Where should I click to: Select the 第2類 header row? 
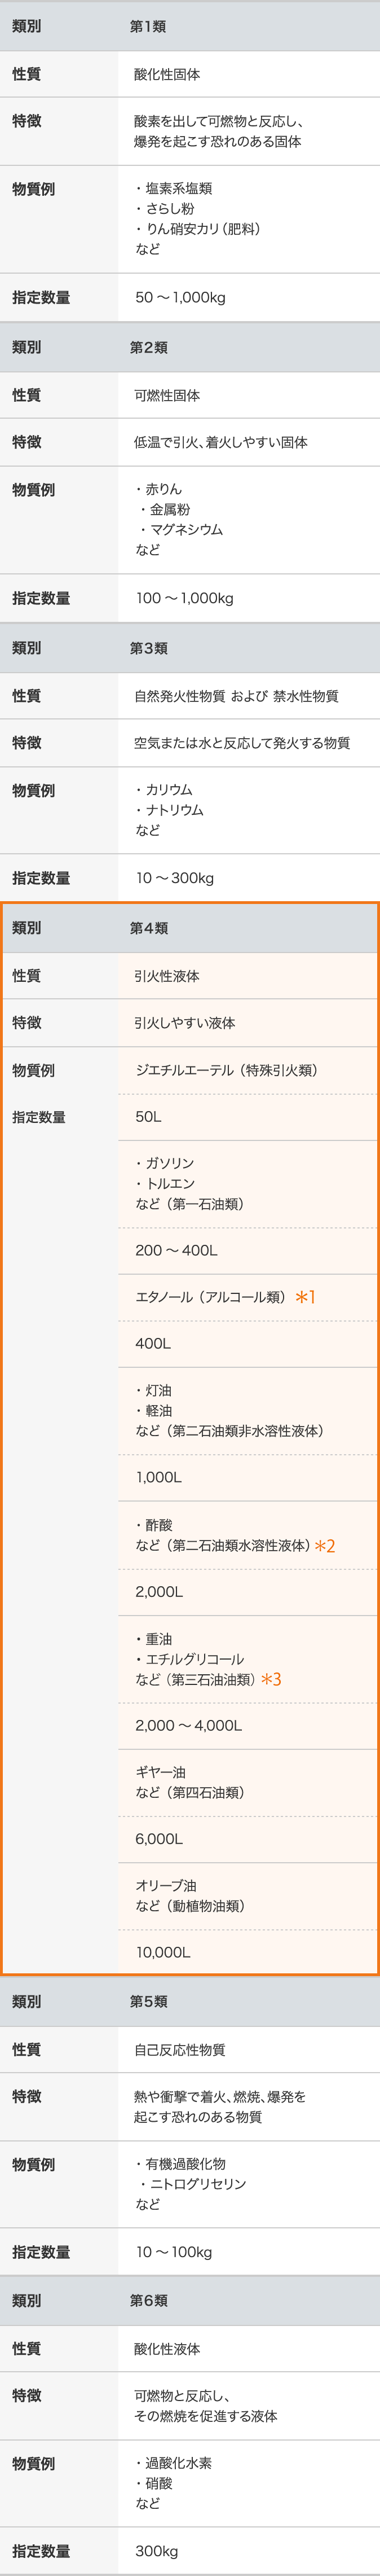click(x=190, y=347)
